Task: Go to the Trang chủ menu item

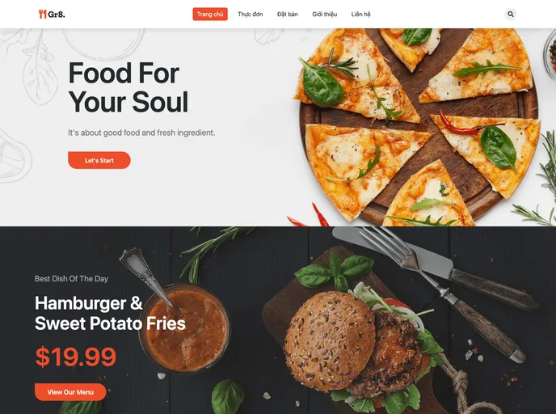Action: pyautogui.click(x=210, y=15)
